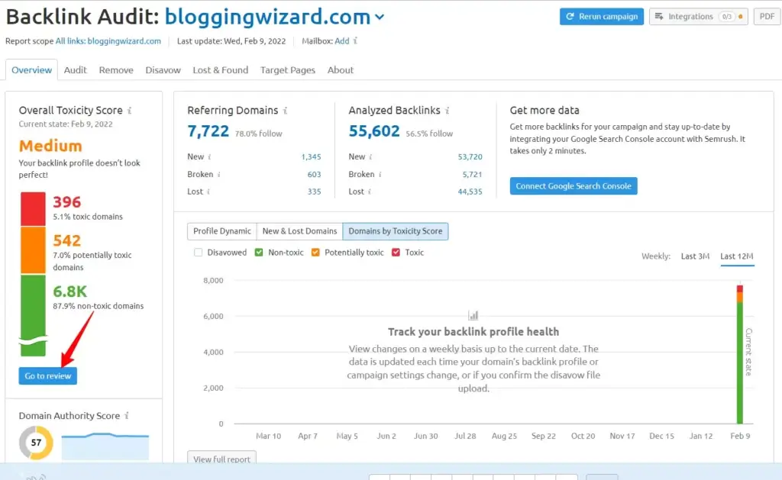782x480 pixels.
Task: Click the Go to review button
Action: (x=47, y=376)
